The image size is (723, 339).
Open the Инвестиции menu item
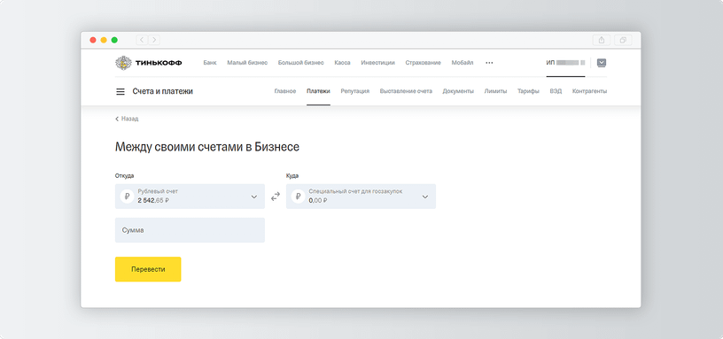(377, 63)
